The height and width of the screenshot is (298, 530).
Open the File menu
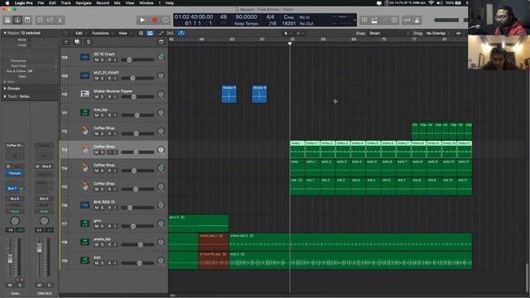click(41, 2)
